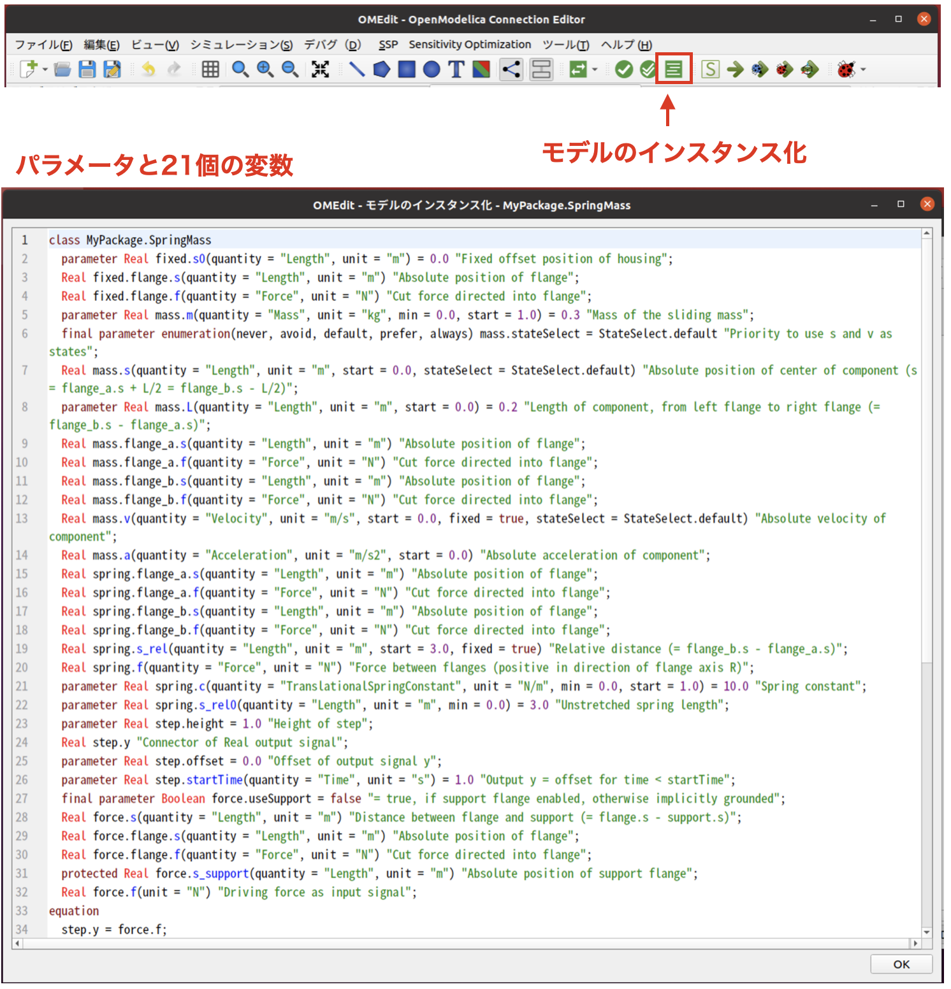The image size is (951, 989).
Task: Click 'class MyPackage.SpringMass' on line 1
Action: 130,240
